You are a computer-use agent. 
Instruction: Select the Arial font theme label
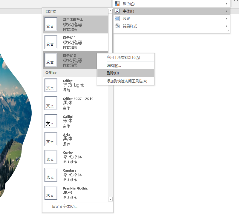pyautogui.click(x=67, y=135)
